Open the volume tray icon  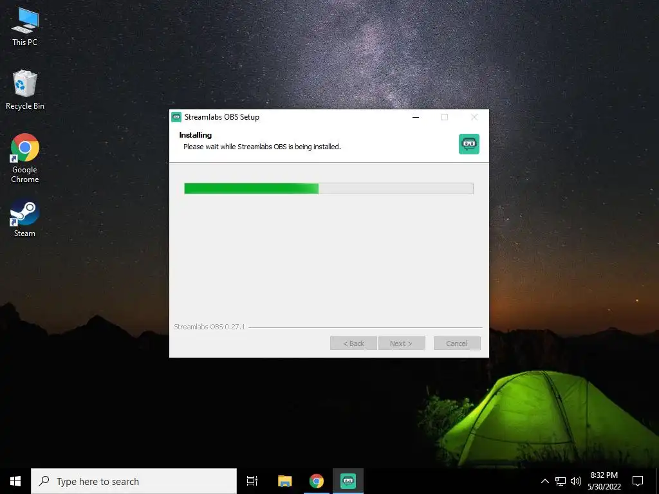coord(576,481)
